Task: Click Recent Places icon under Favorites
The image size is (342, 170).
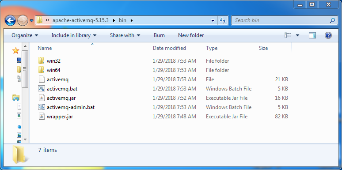Action: tap(19, 79)
